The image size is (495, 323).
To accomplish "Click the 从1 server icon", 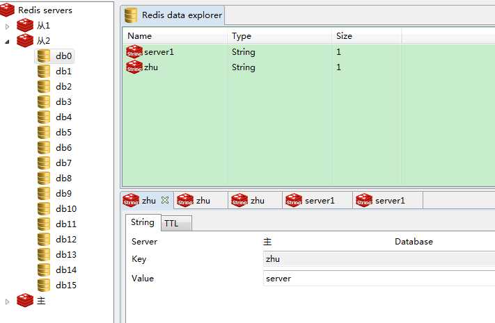I will 25,25.
